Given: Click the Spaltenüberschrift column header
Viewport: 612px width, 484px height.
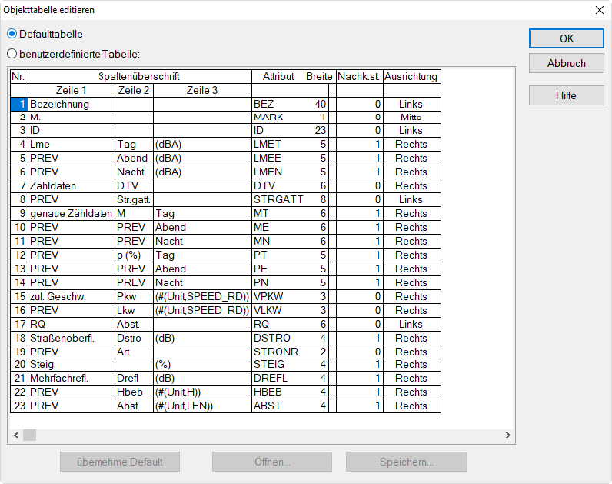Looking at the screenshot, I should coord(140,77).
